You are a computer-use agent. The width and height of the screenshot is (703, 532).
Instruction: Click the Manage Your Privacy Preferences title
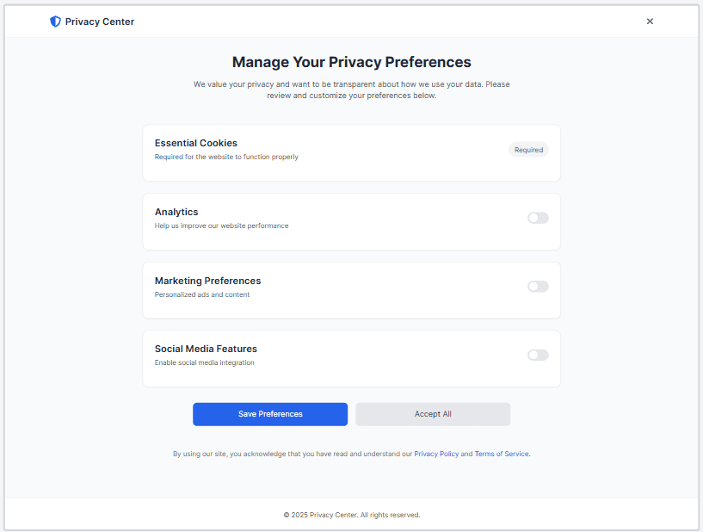[351, 62]
